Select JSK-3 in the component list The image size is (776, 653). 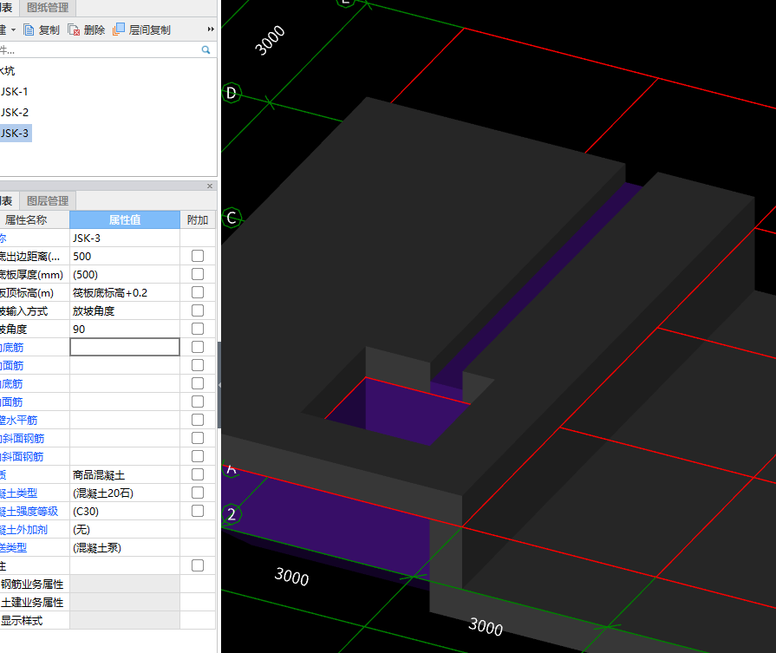pyautogui.click(x=15, y=134)
